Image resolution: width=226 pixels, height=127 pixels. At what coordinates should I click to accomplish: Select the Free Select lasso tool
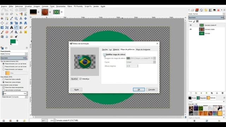tap(12, 14)
